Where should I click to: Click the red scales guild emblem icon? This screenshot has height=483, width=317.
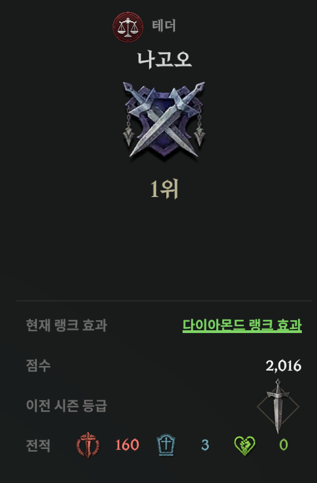pyautogui.click(x=128, y=27)
